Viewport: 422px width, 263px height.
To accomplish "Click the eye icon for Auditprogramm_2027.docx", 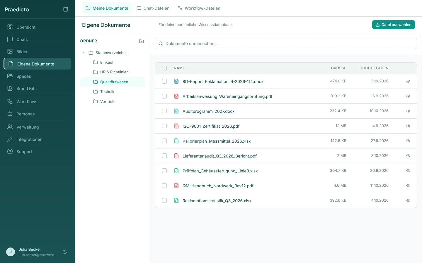I will click(408, 111).
